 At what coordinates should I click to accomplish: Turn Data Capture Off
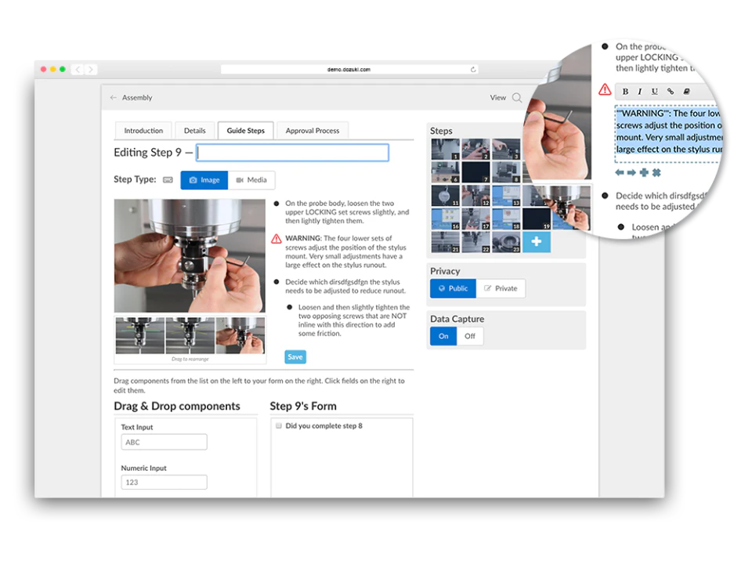pyautogui.click(x=469, y=336)
